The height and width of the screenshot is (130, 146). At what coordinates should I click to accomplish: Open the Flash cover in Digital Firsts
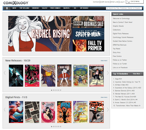(16, 112)
